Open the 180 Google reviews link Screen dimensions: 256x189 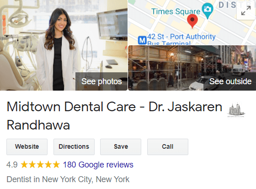tap(98, 165)
